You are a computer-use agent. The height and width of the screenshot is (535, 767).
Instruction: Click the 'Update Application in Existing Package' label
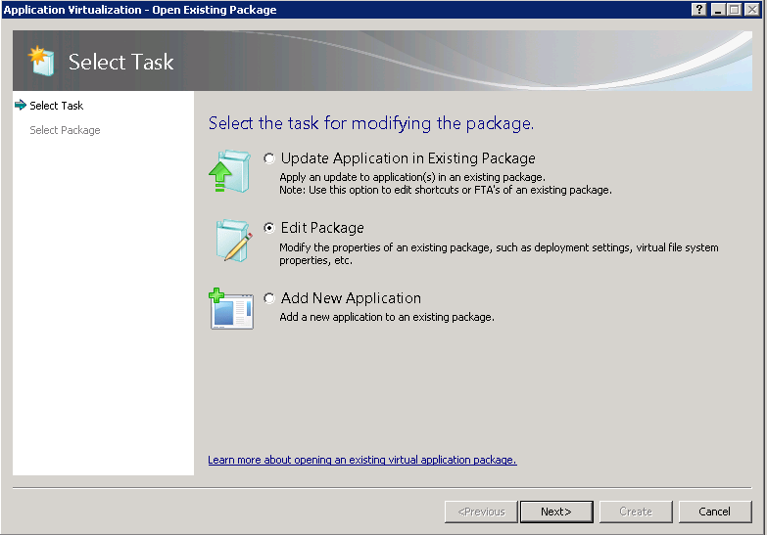point(407,158)
